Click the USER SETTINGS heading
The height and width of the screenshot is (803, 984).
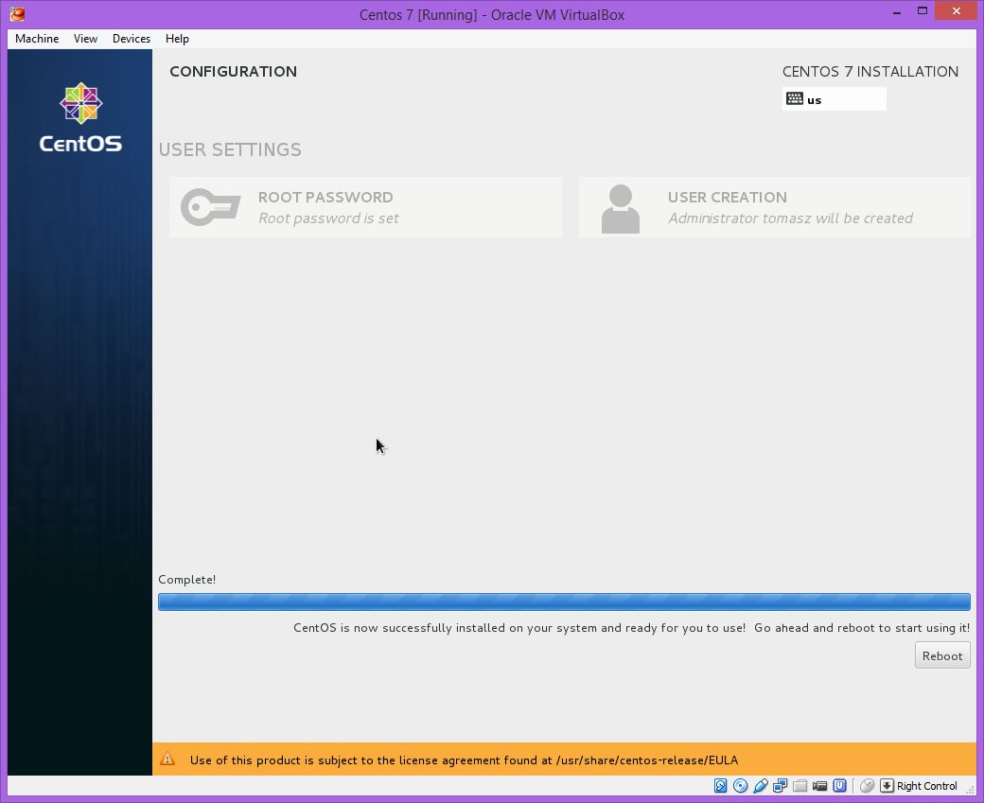(x=230, y=150)
